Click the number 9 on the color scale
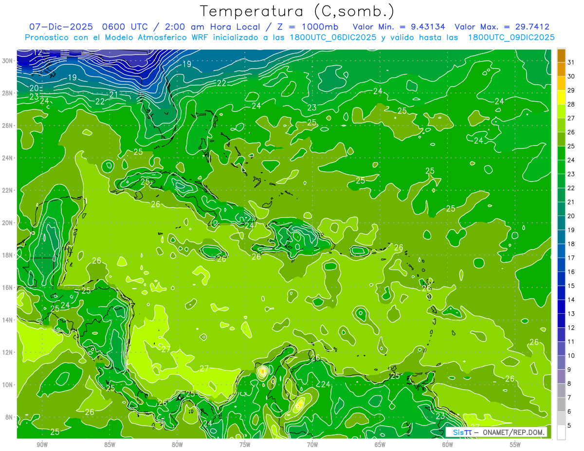This screenshot has width=584, height=451. point(569,370)
